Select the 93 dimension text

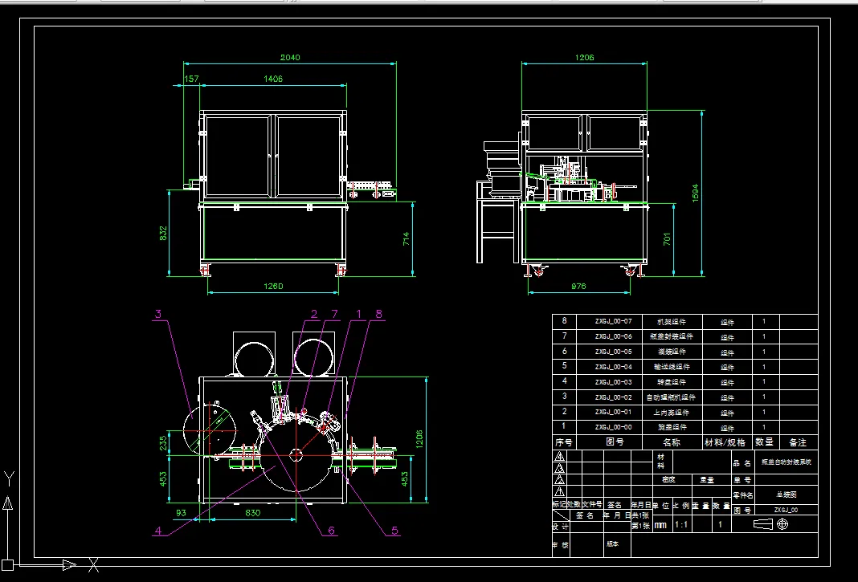click(x=181, y=513)
